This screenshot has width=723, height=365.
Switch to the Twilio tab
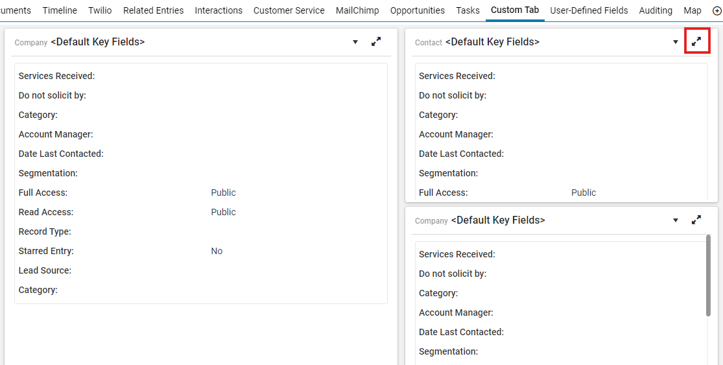click(x=100, y=10)
